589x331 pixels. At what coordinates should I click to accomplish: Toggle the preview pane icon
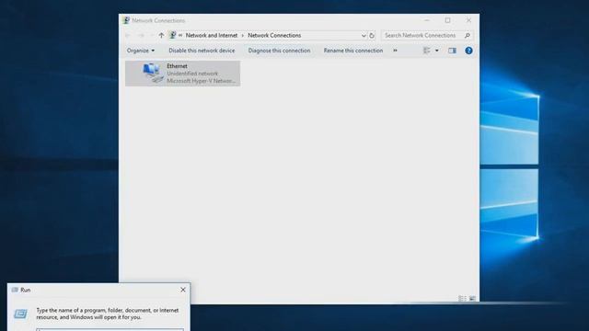pos(452,51)
